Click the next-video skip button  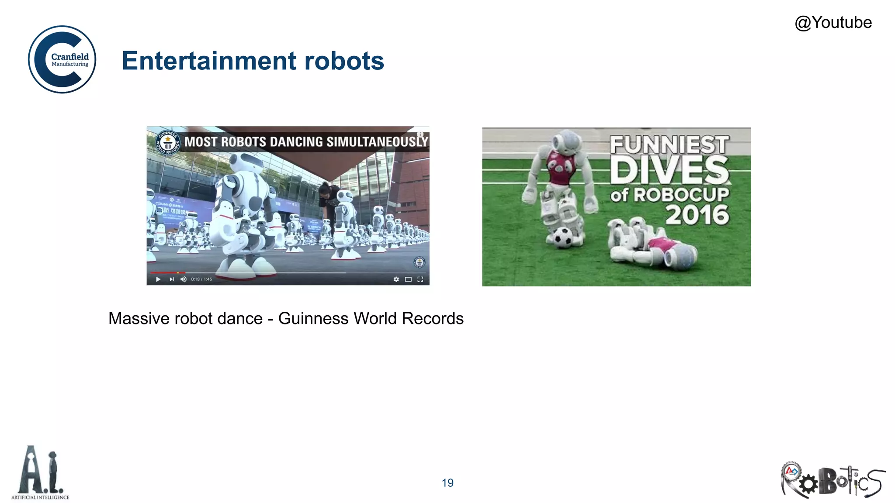172,279
